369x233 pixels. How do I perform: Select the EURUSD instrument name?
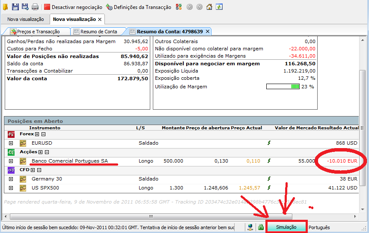point(42,143)
